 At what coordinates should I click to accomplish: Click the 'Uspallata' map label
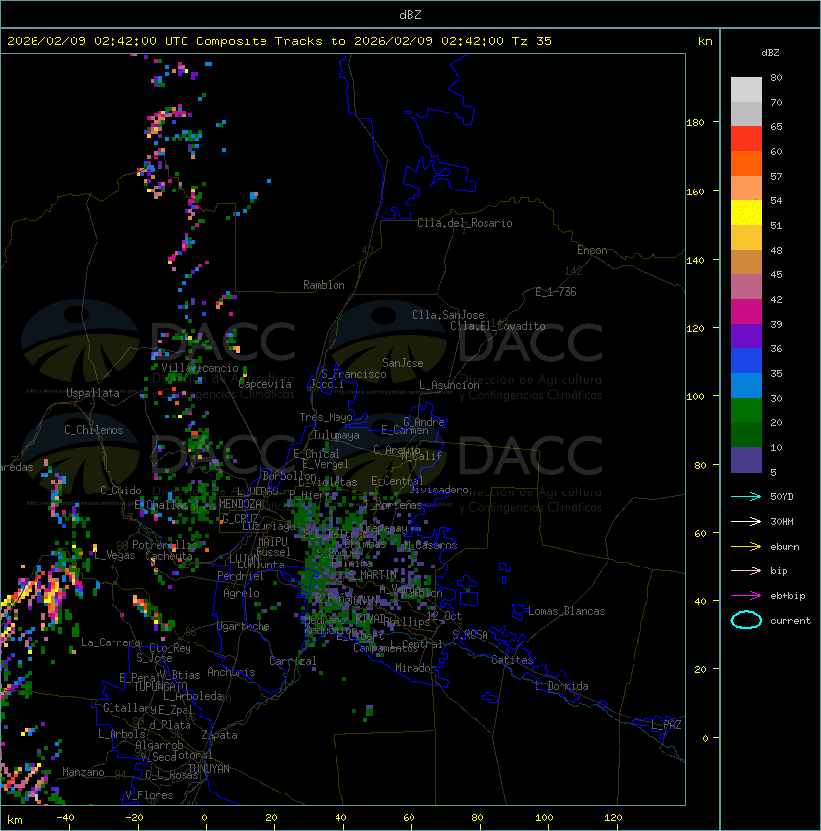93,393
